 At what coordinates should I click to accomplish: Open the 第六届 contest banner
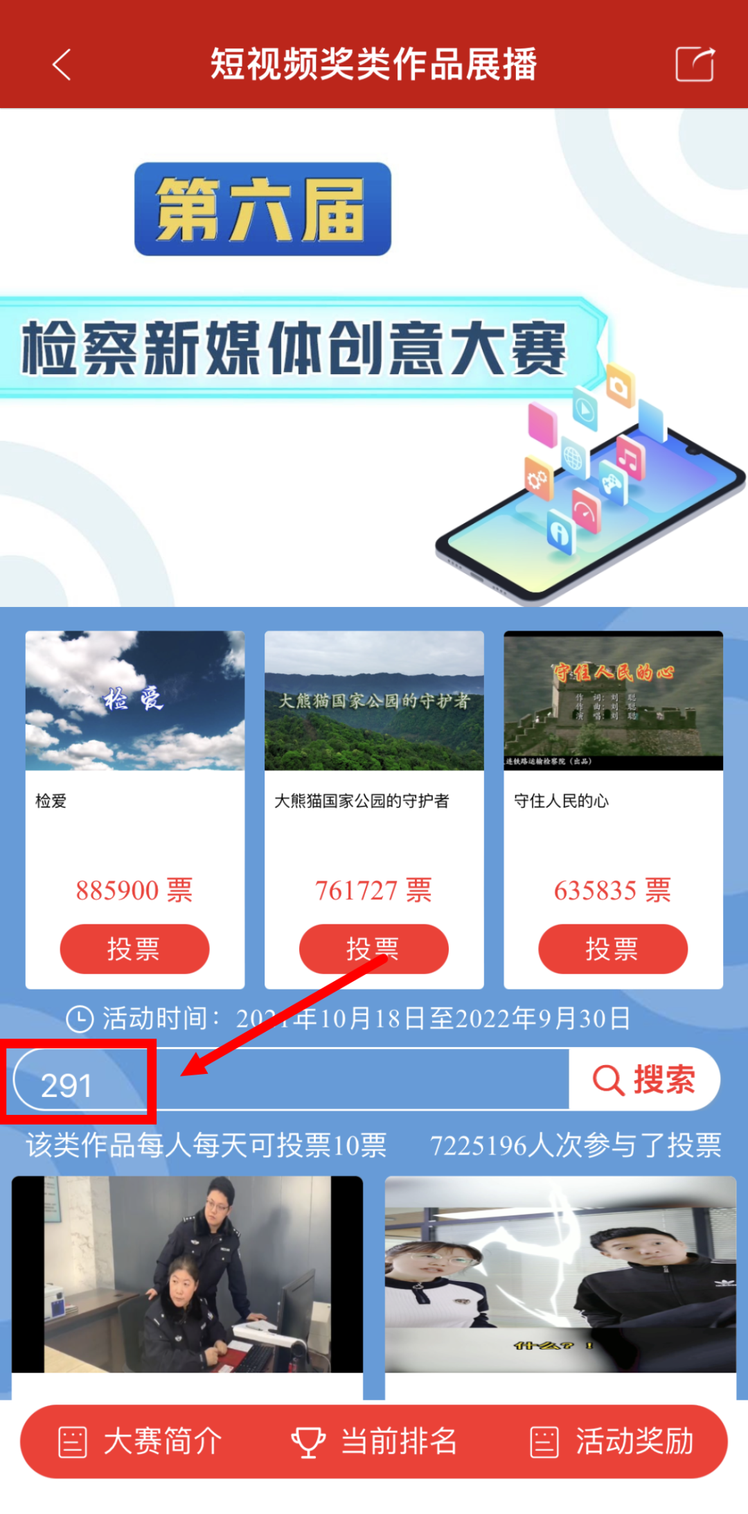point(374,358)
